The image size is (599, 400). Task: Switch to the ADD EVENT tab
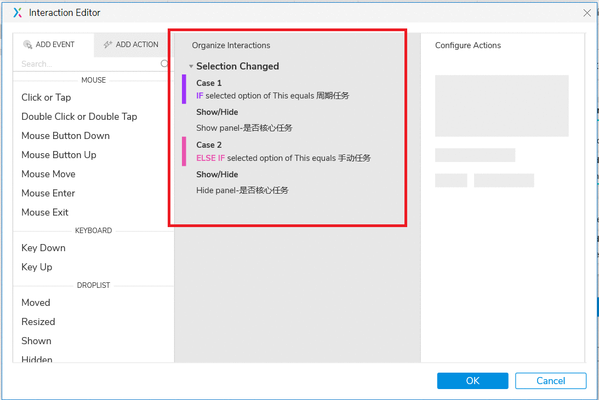click(54, 45)
